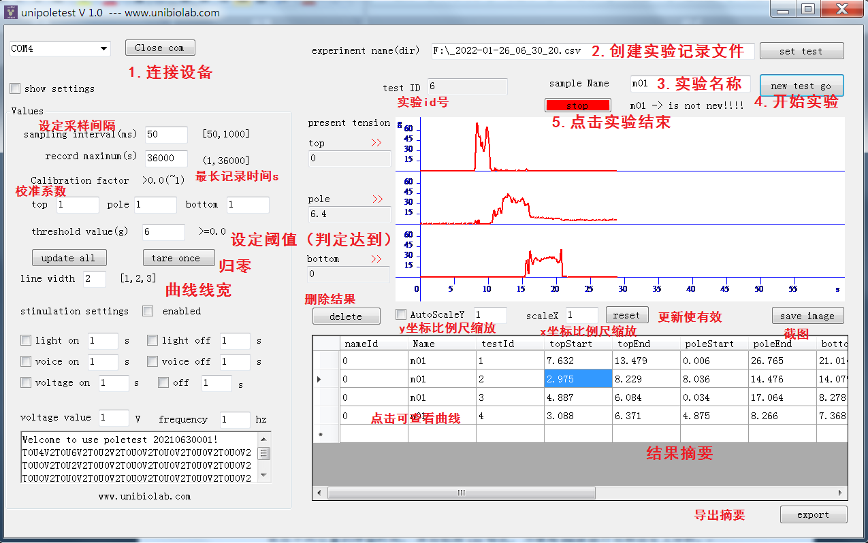Toggle the voice off checkbox

tap(152, 361)
